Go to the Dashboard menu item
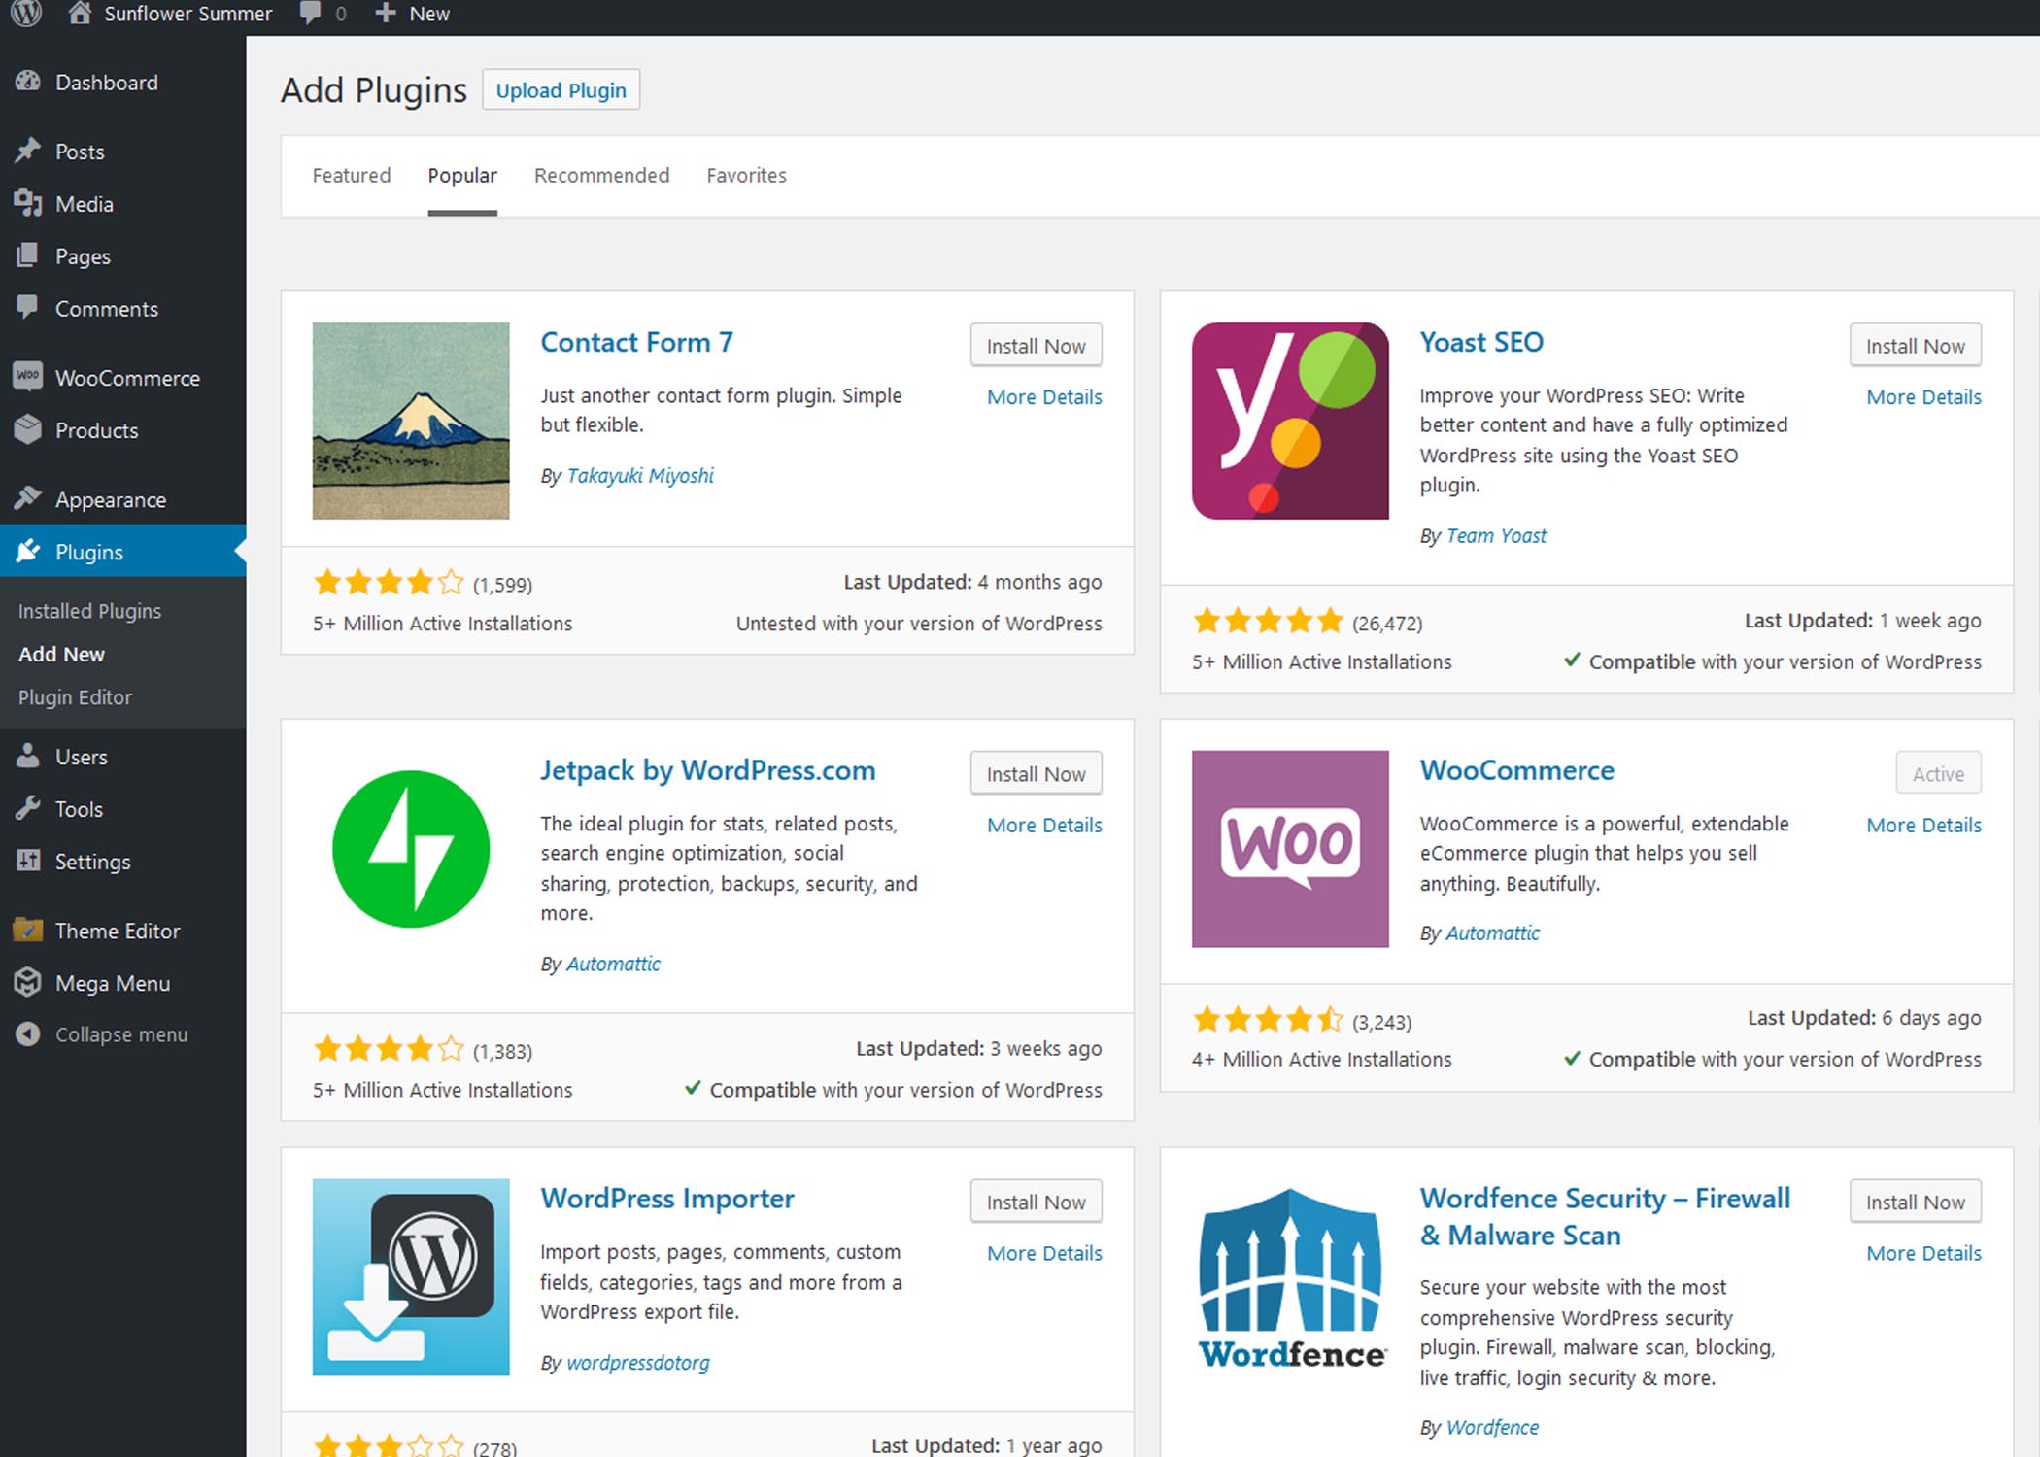The image size is (2040, 1457). (123, 82)
